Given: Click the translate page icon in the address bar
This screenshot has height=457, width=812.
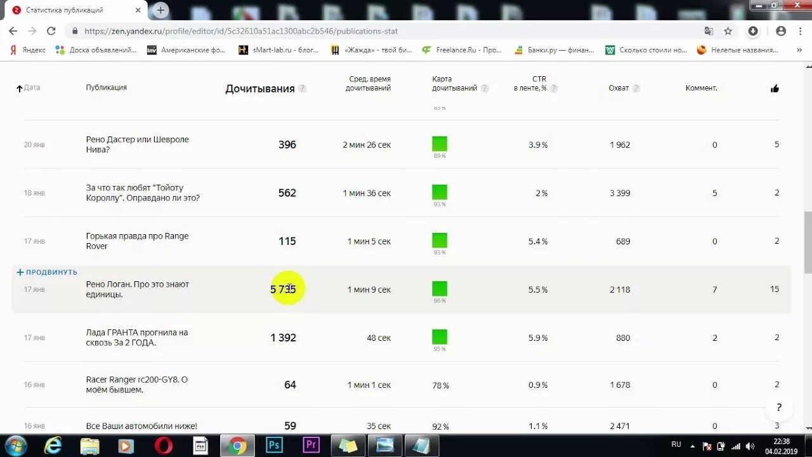Looking at the screenshot, I should [x=709, y=31].
